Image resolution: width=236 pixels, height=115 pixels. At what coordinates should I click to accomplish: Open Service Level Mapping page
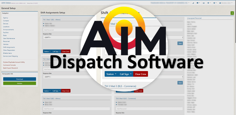10,56
